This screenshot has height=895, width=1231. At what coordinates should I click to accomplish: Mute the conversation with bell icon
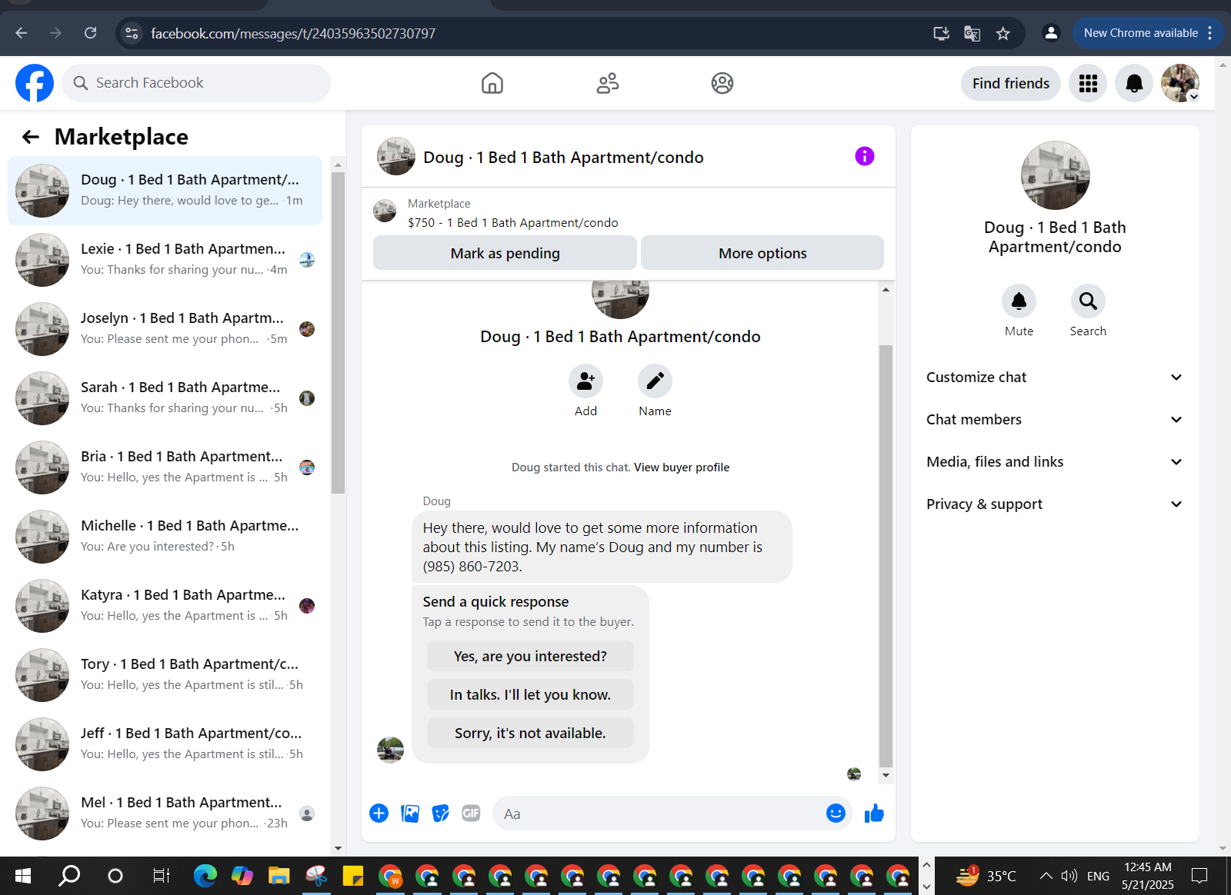click(x=1019, y=301)
